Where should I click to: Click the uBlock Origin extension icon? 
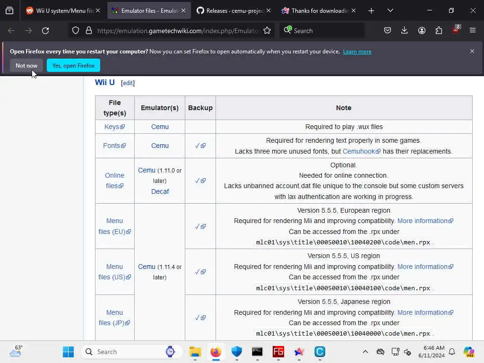coord(456,30)
